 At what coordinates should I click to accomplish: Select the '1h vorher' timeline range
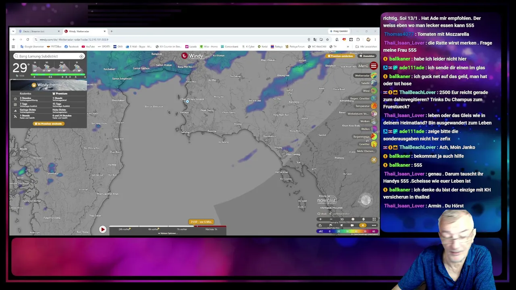pyautogui.click(x=182, y=229)
